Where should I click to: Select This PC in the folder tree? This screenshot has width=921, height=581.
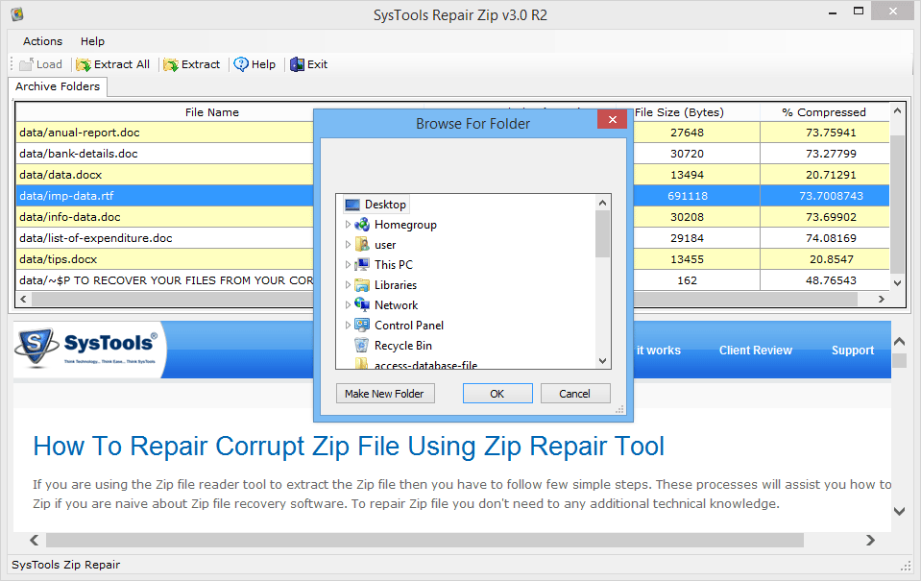click(394, 264)
